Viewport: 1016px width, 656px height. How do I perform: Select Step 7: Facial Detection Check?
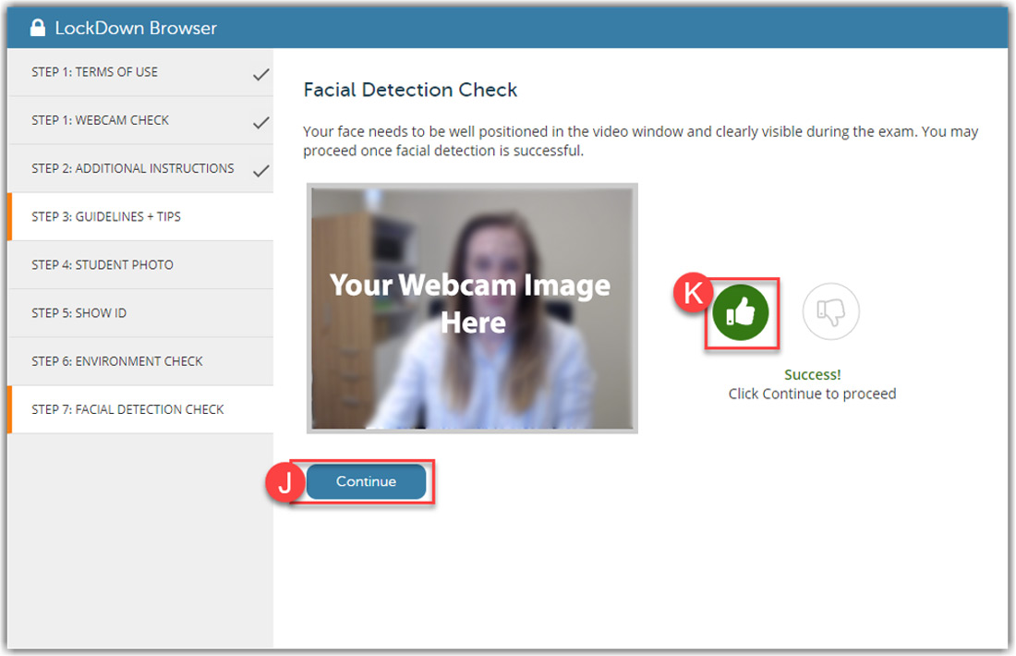pyautogui.click(x=127, y=408)
